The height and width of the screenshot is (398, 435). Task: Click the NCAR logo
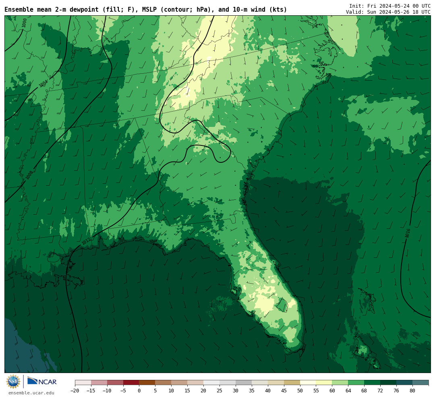(x=42, y=381)
